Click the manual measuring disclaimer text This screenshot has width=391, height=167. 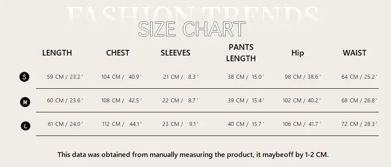[193, 155]
